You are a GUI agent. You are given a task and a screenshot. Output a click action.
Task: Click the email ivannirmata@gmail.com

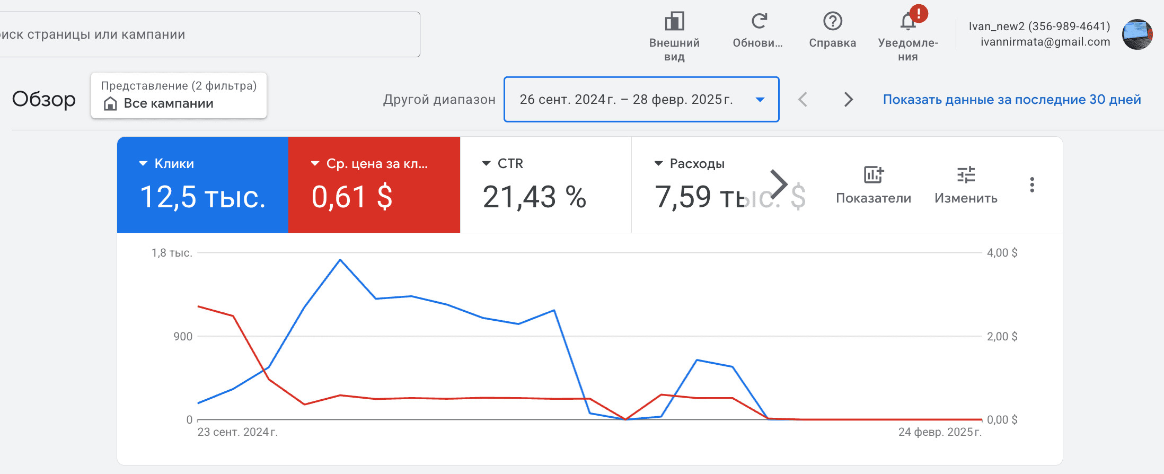click(1045, 42)
